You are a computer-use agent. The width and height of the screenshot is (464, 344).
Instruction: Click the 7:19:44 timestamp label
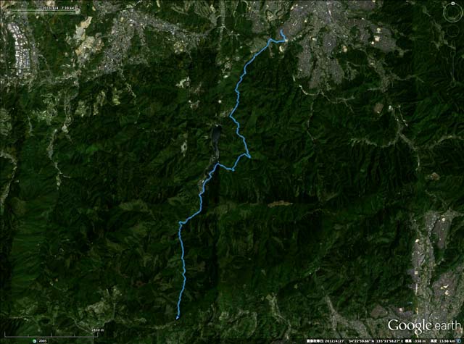pyautogui.click(x=67, y=8)
